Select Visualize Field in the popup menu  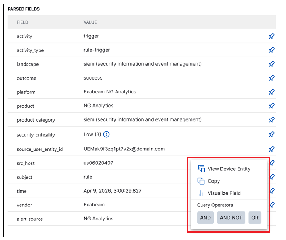tap(224, 193)
